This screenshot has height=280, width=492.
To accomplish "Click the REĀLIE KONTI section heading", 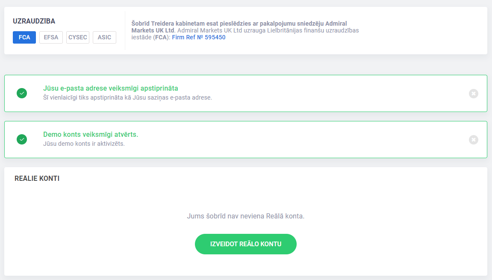I will click(37, 178).
